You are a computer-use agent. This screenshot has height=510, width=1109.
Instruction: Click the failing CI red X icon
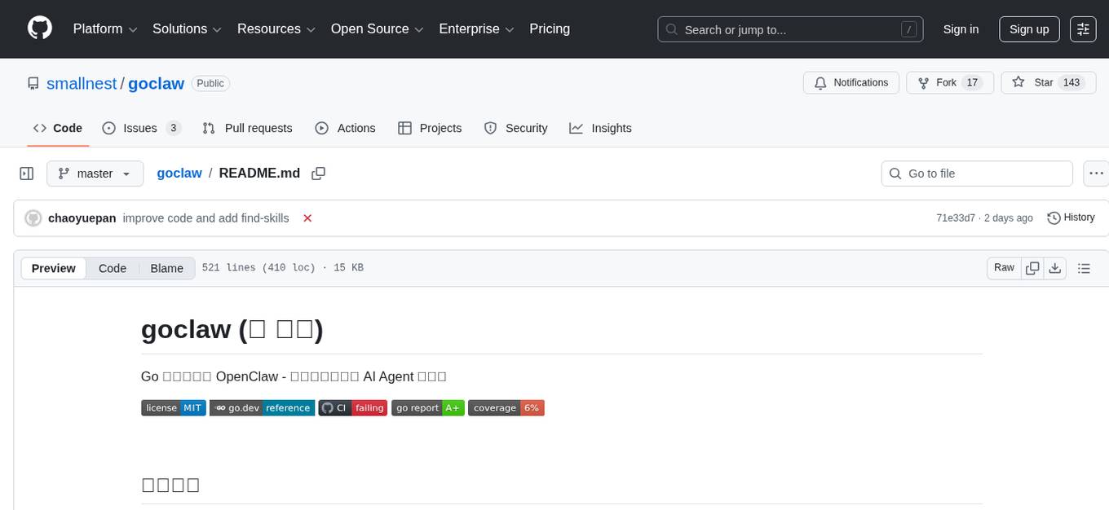pos(307,218)
